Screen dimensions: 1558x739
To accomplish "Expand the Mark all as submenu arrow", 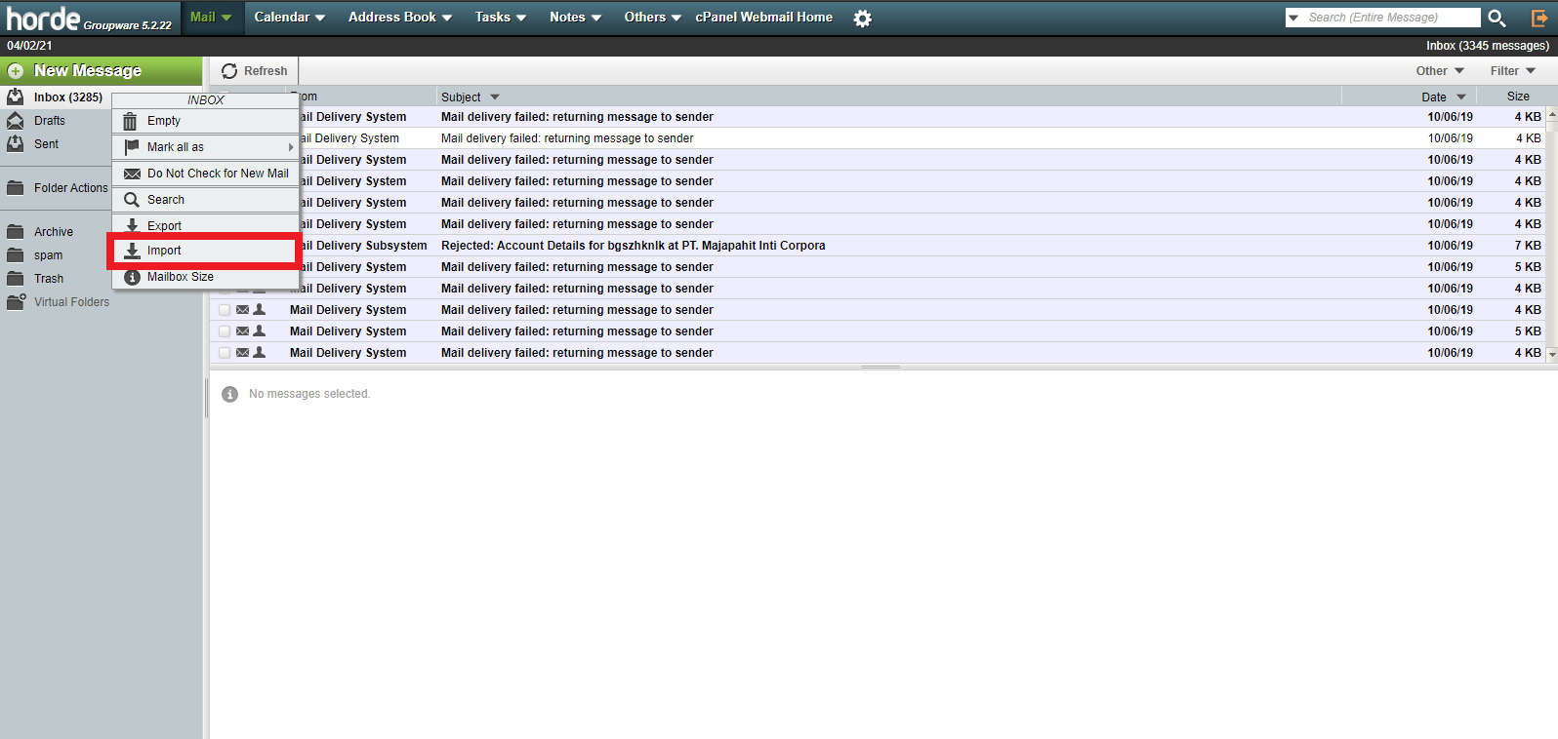I will click(291, 147).
